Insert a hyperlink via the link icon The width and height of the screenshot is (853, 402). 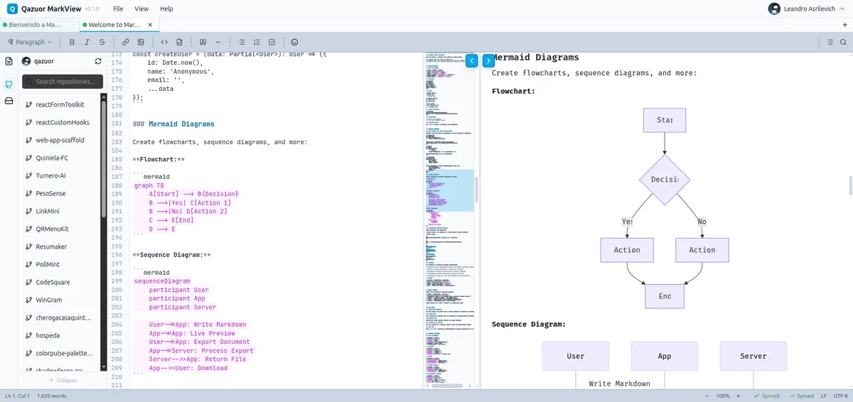coord(126,42)
